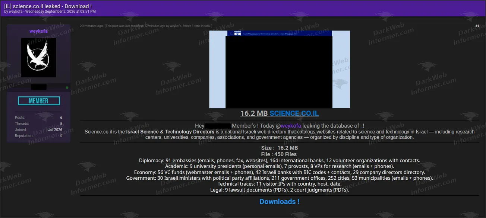Click the 'Economy: 56 VC funds' line
486x218 pixels.
tap(280, 172)
